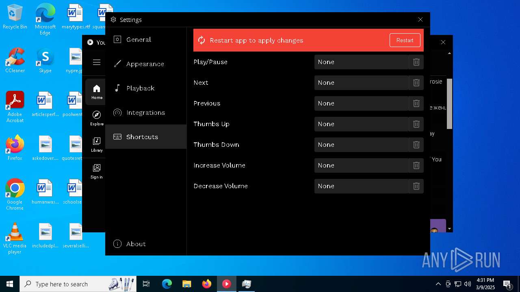Viewport: 520px width, 292px height.
Task: Open the General settings section
Action: [146, 39]
